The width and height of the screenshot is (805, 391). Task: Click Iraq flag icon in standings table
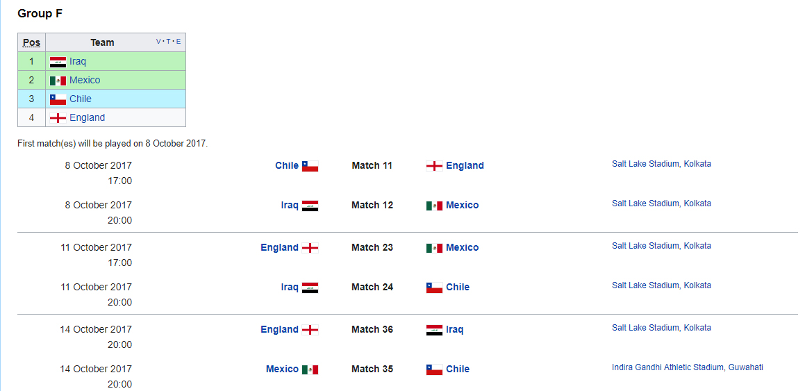click(58, 62)
